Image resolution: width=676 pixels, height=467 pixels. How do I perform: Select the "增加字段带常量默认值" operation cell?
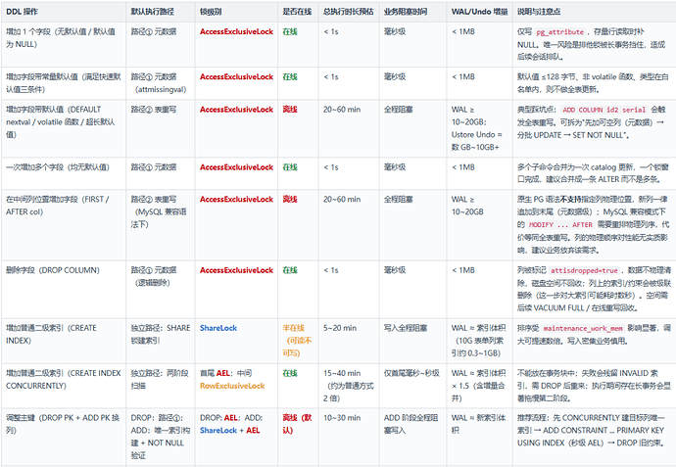[x=64, y=83]
